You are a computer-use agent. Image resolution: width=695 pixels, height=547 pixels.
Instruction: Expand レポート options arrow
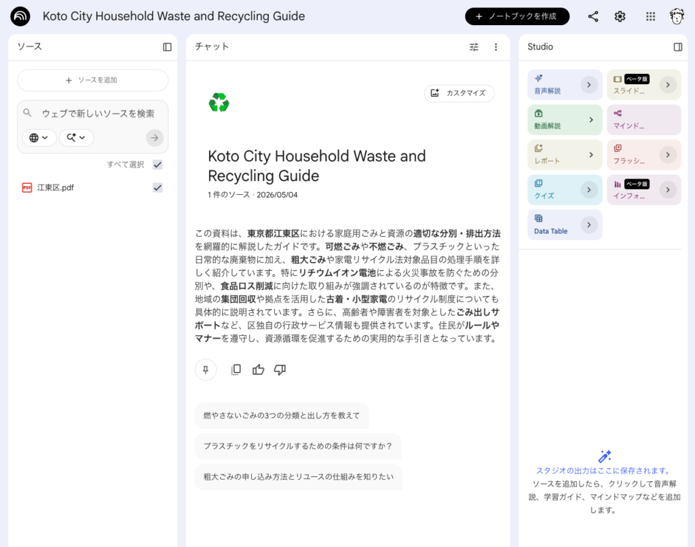click(591, 155)
